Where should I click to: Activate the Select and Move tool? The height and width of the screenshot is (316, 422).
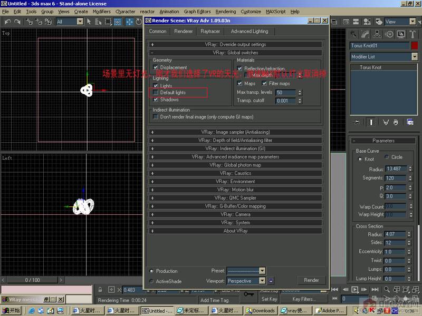[129, 22]
